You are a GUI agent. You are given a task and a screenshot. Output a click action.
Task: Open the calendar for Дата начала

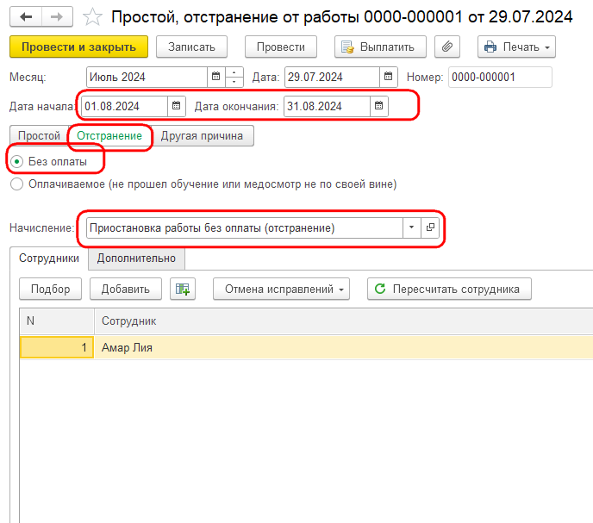176,106
